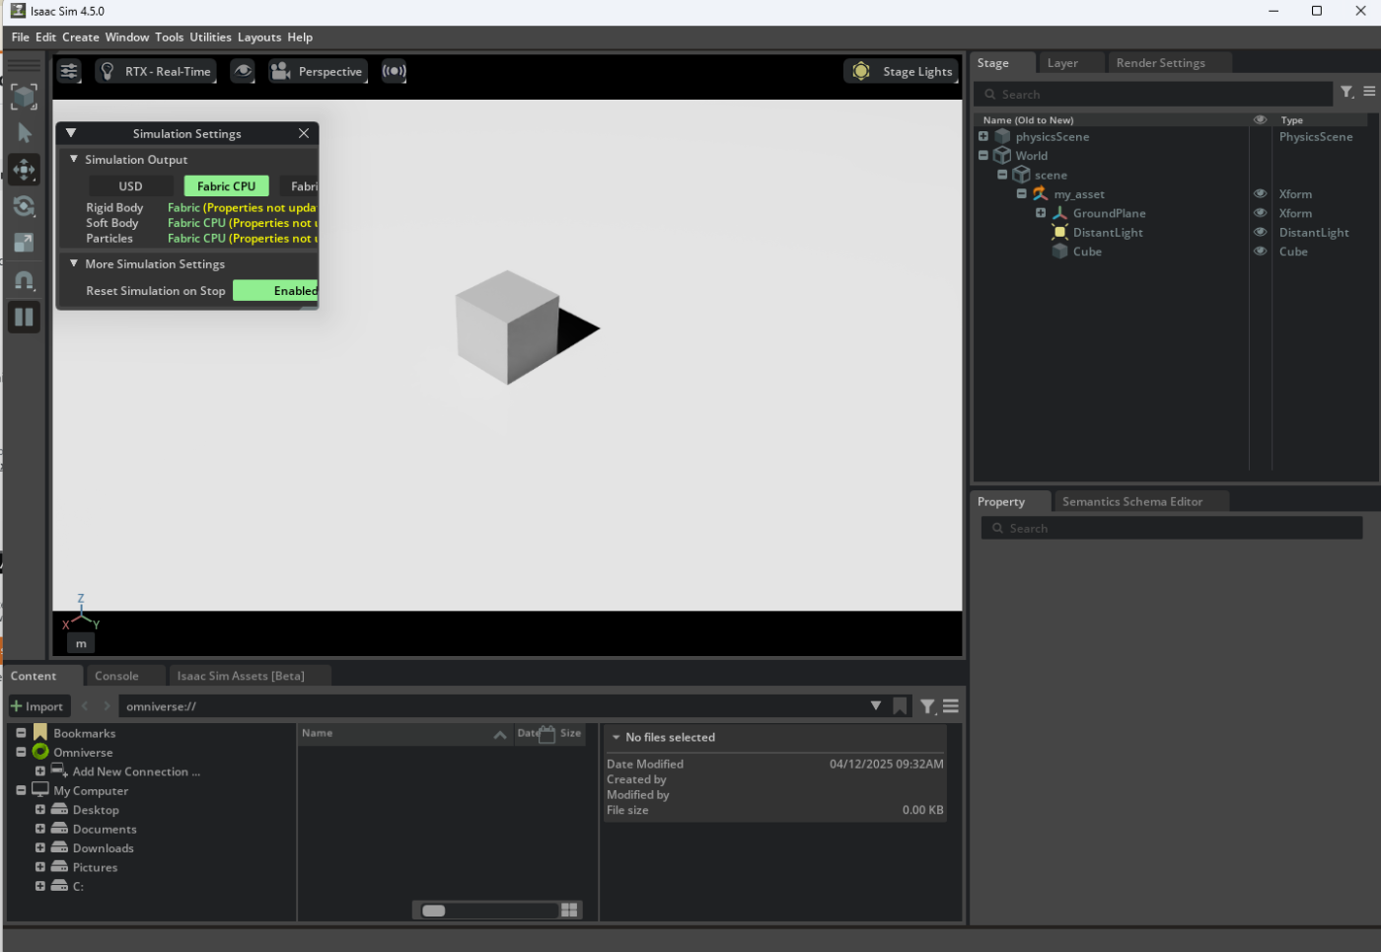
Task: Toggle visibility of my_asset
Action: click(1260, 194)
